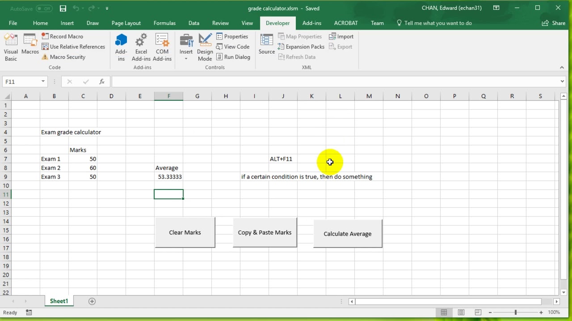
Task: Click user account CHAN, Edward
Action: [x=452, y=8]
